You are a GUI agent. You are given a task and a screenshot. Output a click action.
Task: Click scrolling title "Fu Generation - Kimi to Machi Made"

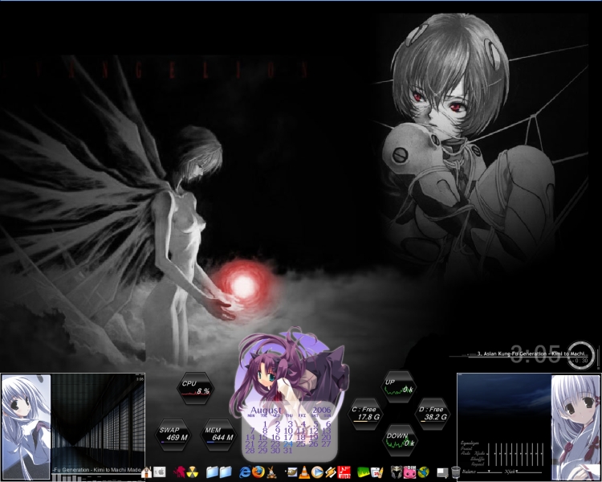tap(97, 470)
